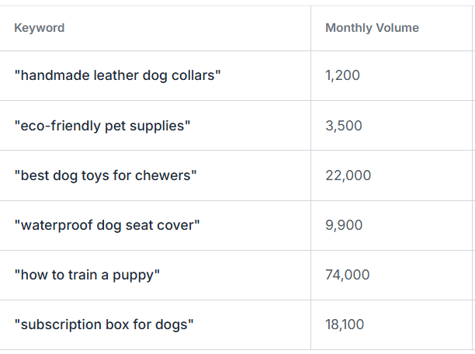
Task: Click the Keyword column header
Action: click(x=40, y=28)
